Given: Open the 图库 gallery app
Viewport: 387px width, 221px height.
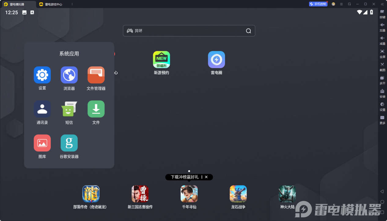Looking at the screenshot, I should (x=42, y=143).
